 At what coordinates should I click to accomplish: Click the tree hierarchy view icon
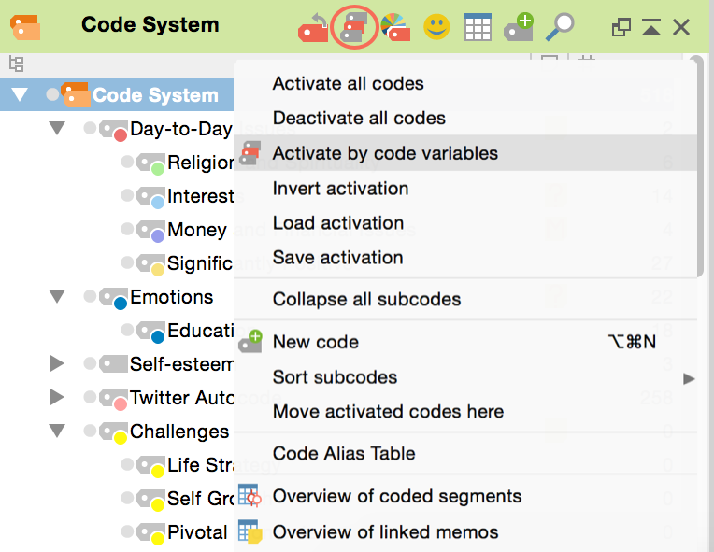(x=17, y=64)
